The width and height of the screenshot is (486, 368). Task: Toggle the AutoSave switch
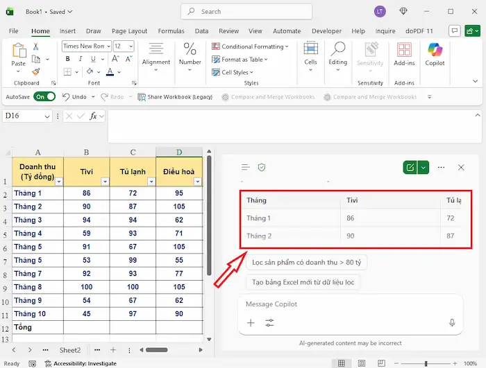click(44, 97)
